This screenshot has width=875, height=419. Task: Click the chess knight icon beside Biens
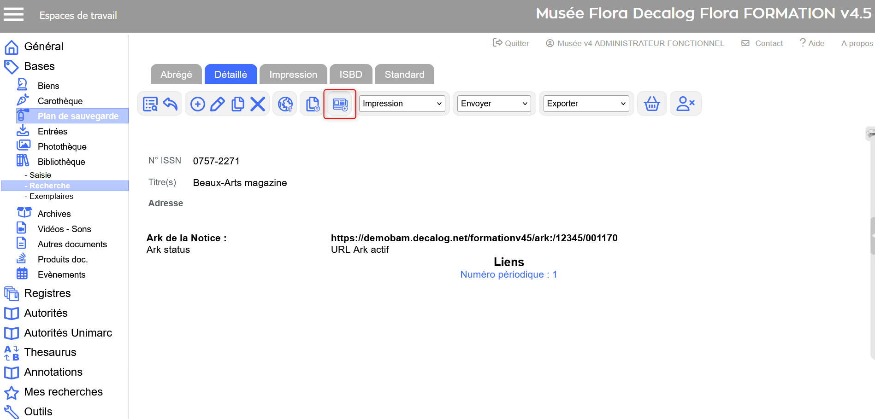click(22, 85)
